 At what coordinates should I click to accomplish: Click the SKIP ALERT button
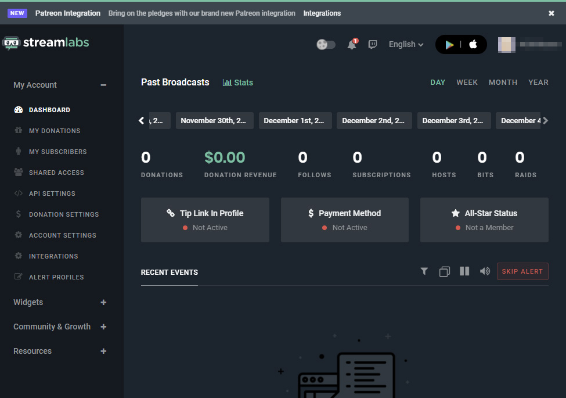[522, 271]
